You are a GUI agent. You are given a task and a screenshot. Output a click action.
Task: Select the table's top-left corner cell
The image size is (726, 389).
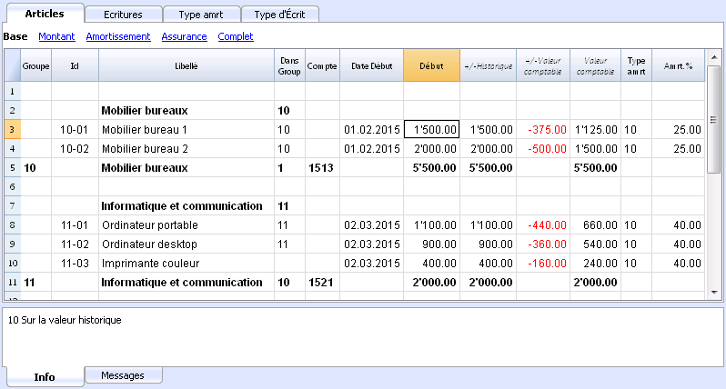[x=13, y=65]
